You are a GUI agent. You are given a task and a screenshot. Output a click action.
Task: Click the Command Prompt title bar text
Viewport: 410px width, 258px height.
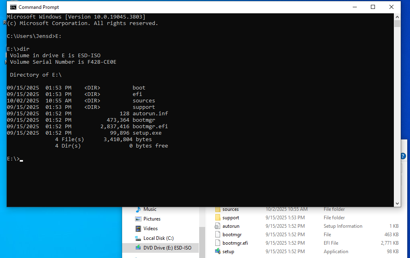tap(39, 7)
